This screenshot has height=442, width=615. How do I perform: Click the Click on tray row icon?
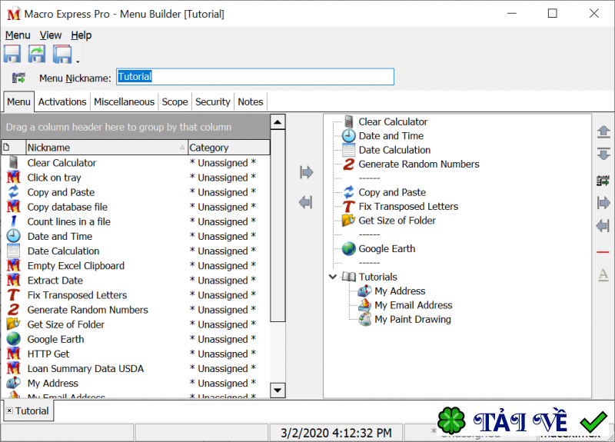pyautogui.click(x=13, y=178)
